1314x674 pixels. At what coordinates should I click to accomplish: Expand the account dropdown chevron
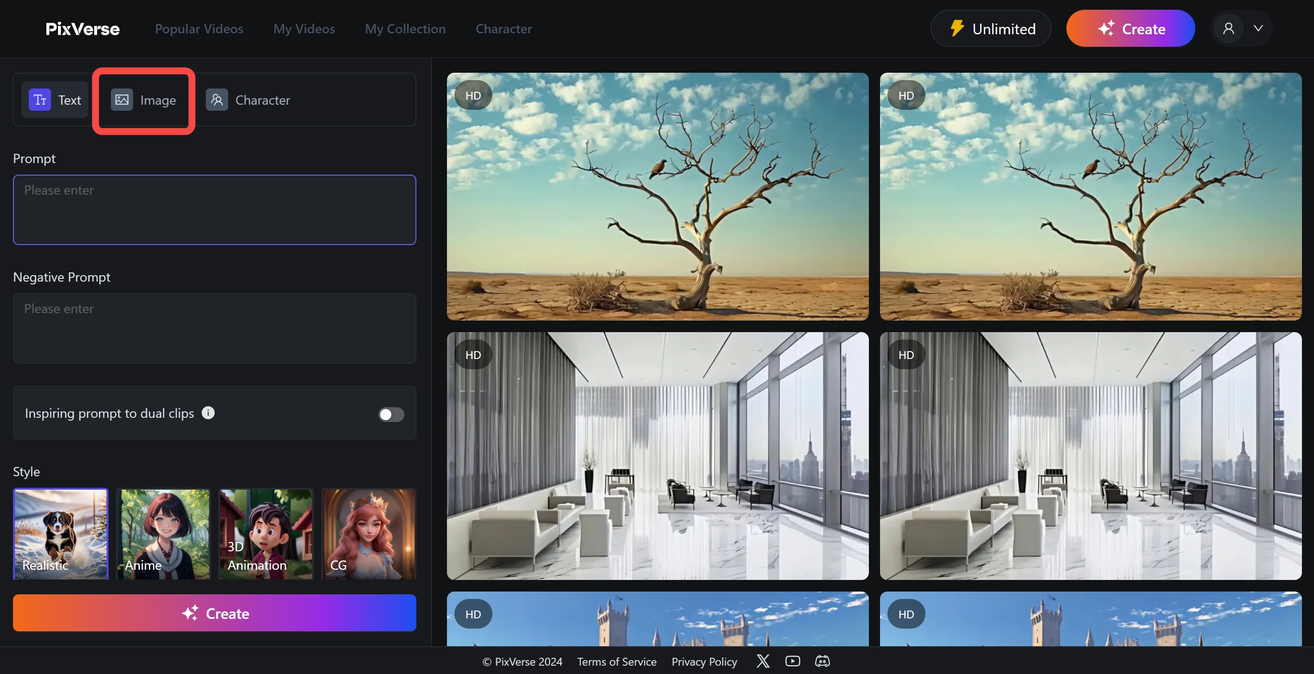(1258, 29)
